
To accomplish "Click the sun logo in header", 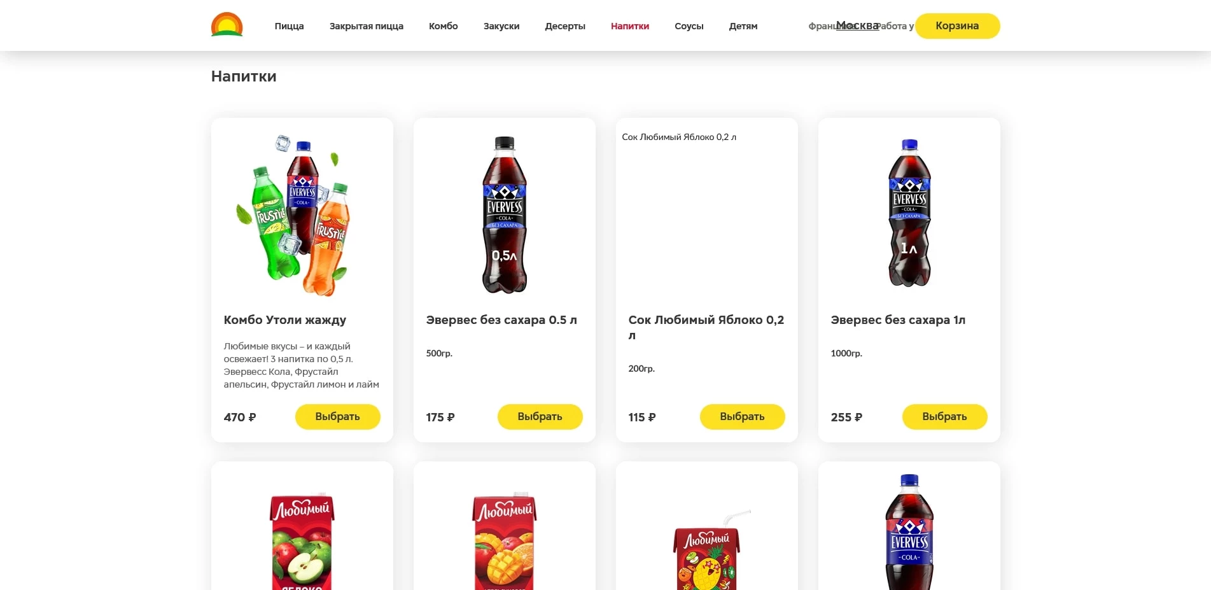I will point(227,25).
